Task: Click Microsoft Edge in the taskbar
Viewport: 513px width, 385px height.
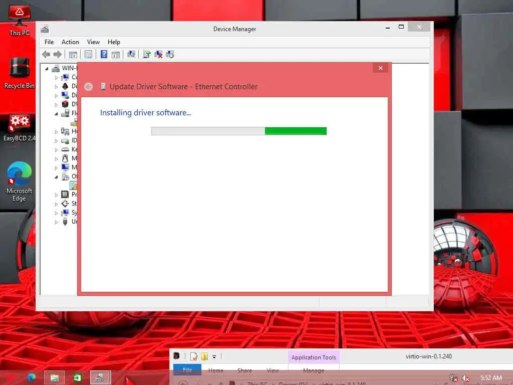Action: [32, 377]
